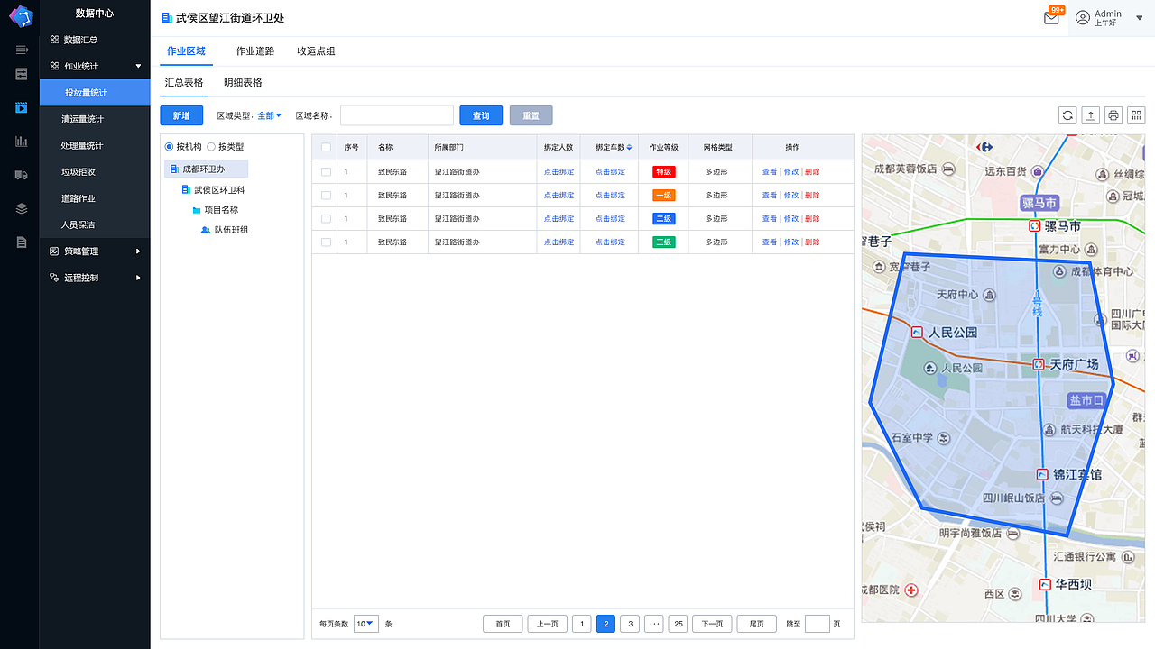
Task: Click the 四川岷山饭店 hotel marker on map
Action: (x=1055, y=498)
